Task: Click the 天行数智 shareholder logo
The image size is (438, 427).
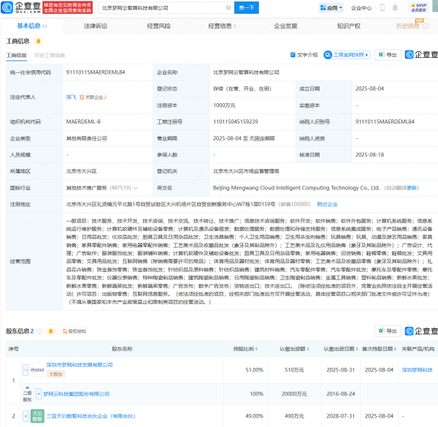Action: click(35, 415)
